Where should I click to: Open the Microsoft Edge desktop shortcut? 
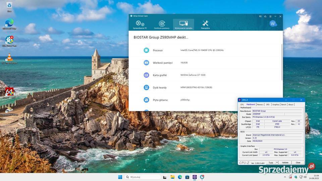click(9, 24)
